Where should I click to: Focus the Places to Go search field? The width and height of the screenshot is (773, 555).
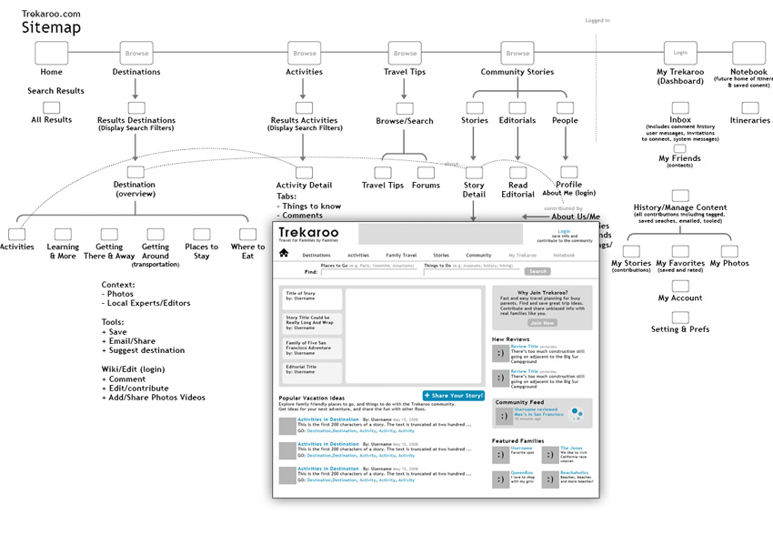coord(370,271)
